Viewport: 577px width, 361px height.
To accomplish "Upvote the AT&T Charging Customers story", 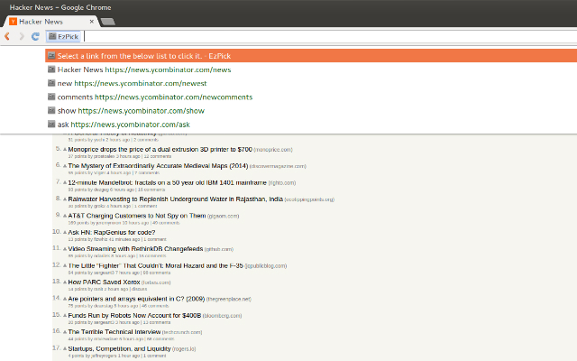I will pos(65,216).
